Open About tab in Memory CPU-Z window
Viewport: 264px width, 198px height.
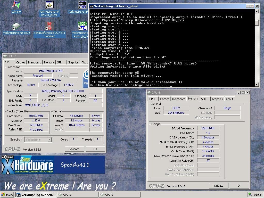click(229, 99)
